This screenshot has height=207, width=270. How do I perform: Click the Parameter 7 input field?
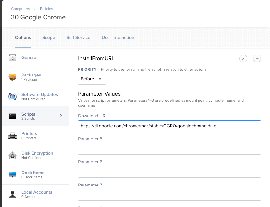pyautogui.click(x=169, y=195)
